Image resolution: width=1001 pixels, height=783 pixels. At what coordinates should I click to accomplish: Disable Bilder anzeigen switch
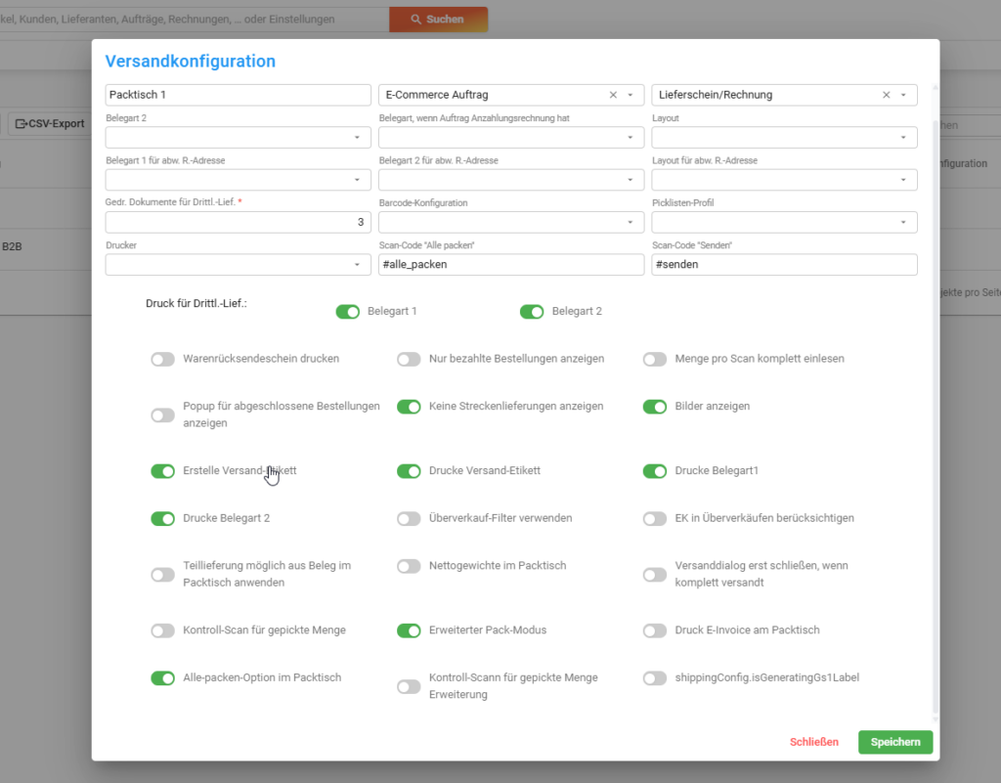(655, 407)
